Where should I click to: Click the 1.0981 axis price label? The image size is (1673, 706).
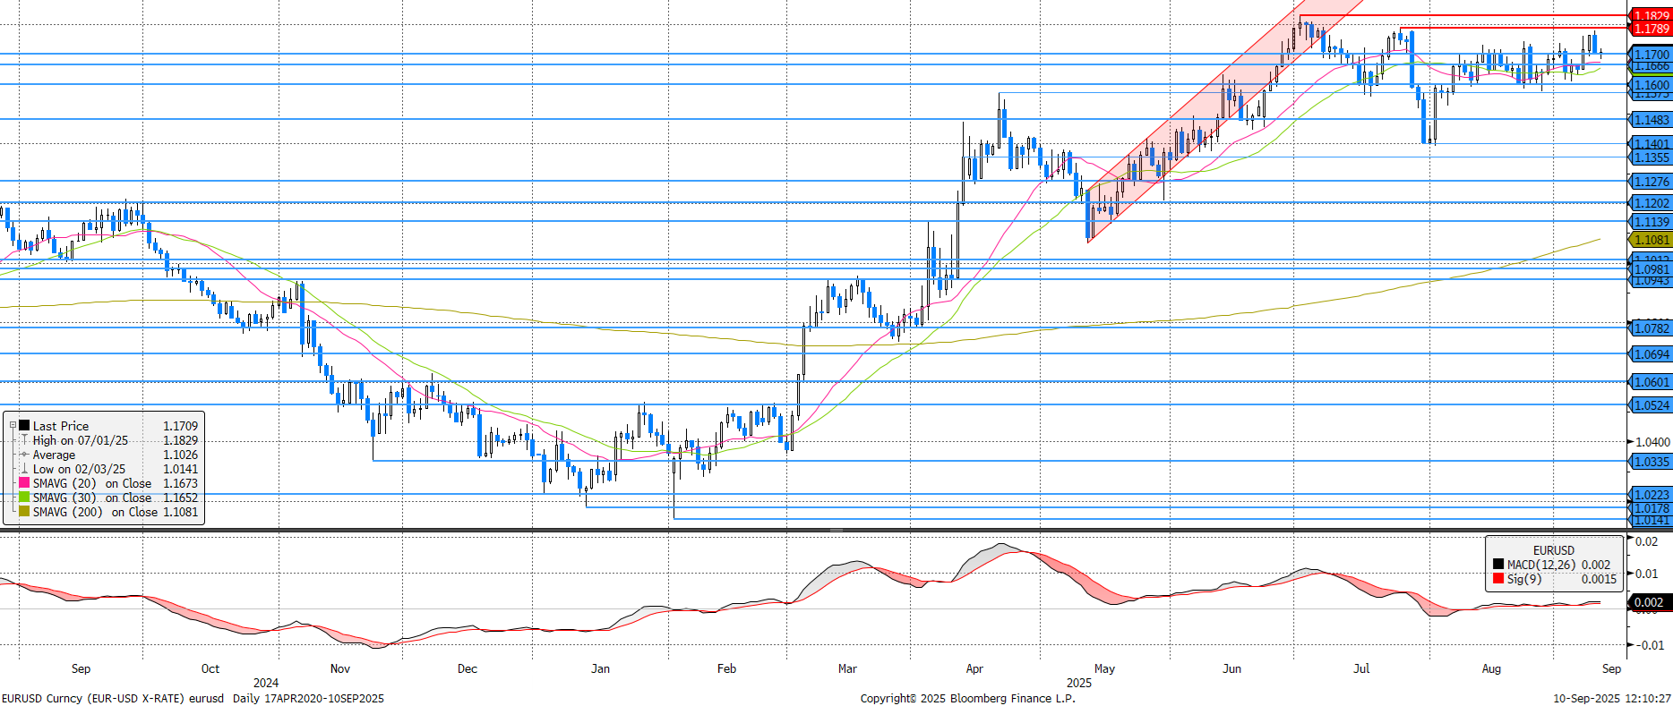[x=1650, y=269]
